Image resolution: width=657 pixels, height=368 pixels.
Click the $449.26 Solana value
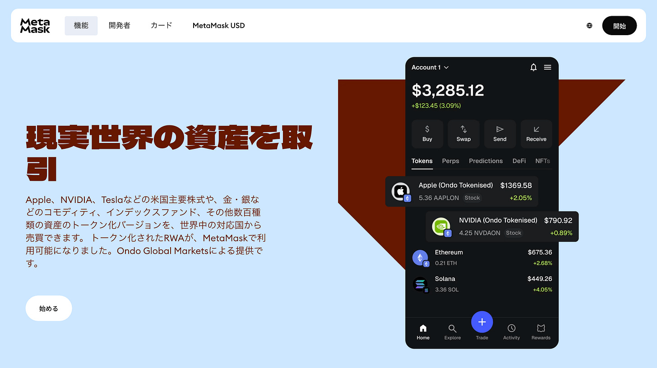pos(540,279)
